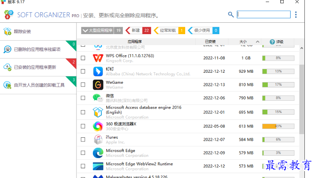
Task: Click the Edge WebView2 Runtime icon
Action: (98, 166)
